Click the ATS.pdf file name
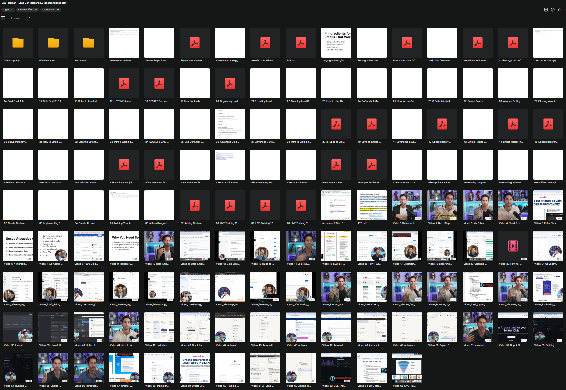Image resolution: width=566 pixels, height=390 pixels. (362, 223)
